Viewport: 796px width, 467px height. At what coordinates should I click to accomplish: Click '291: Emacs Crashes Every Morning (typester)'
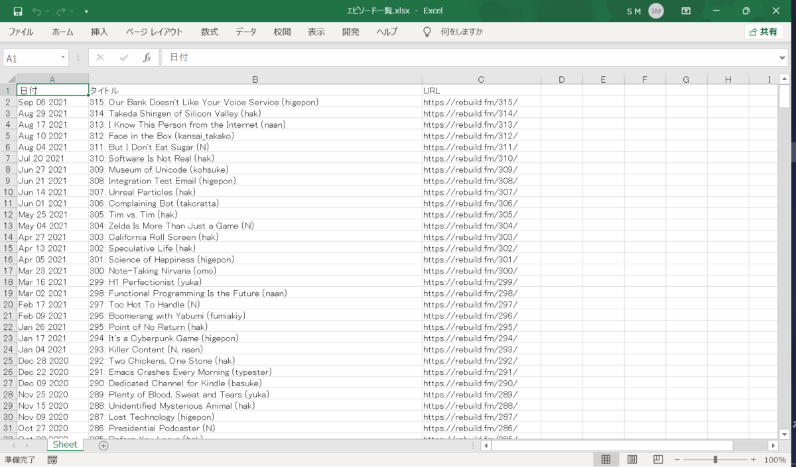click(255, 372)
